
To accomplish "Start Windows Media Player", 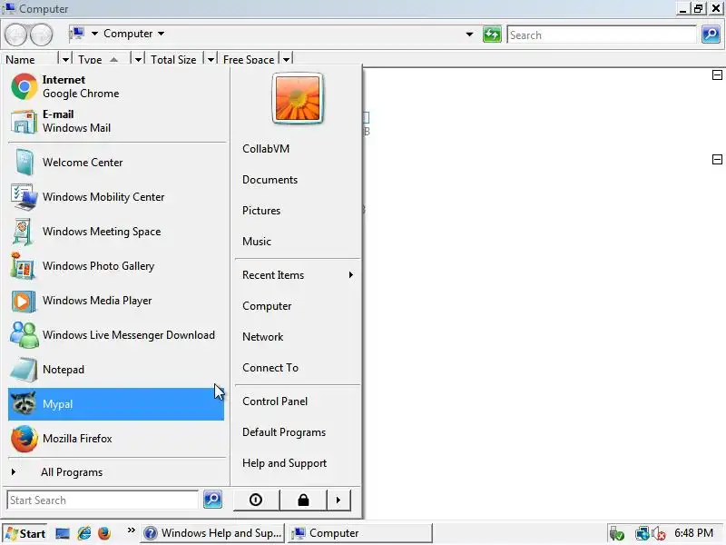I will point(116,301).
